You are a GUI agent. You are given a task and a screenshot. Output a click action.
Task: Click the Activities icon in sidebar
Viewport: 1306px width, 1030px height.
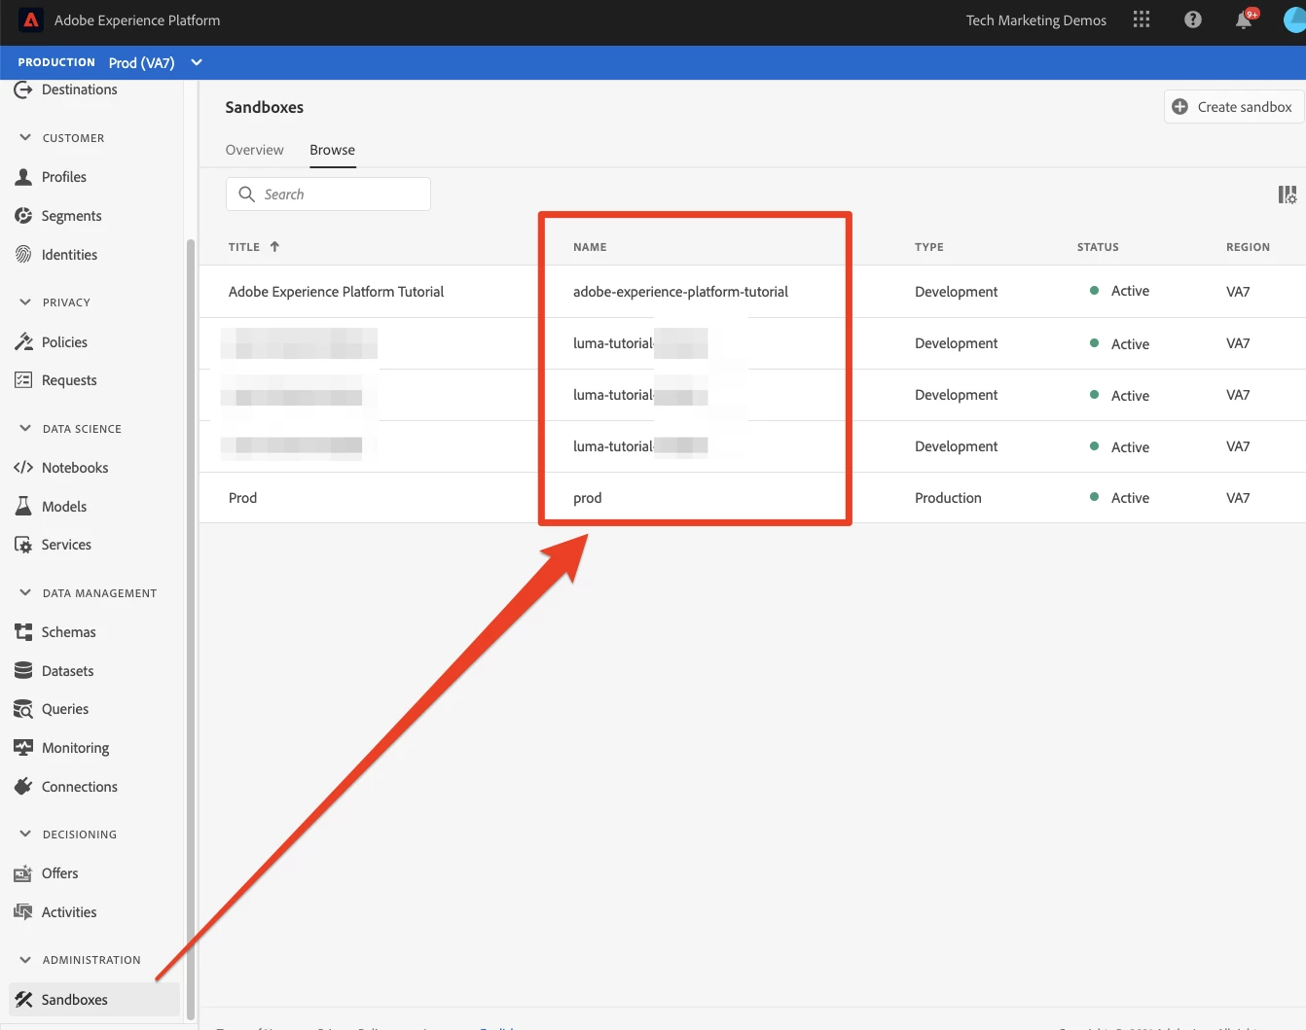tap(23, 912)
